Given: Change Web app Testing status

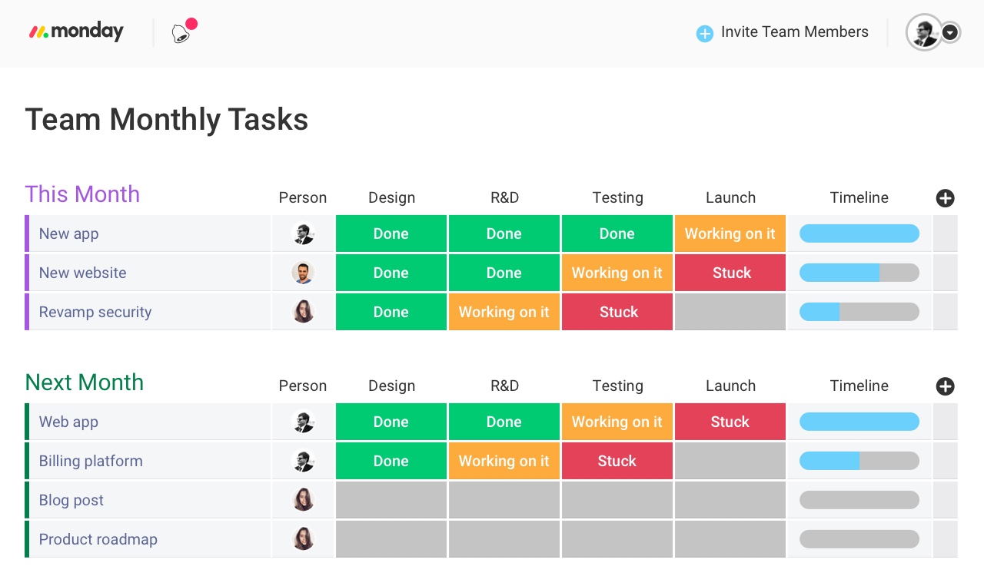Looking at the screenshot, I should pos(617,422).
